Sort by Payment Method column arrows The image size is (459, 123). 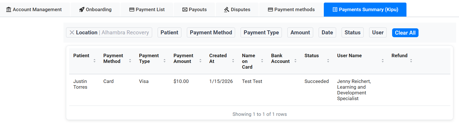[x=130, y=61]
